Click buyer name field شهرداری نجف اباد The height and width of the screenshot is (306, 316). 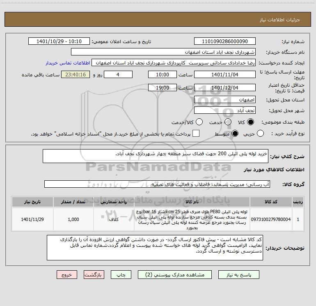(163, 52)
